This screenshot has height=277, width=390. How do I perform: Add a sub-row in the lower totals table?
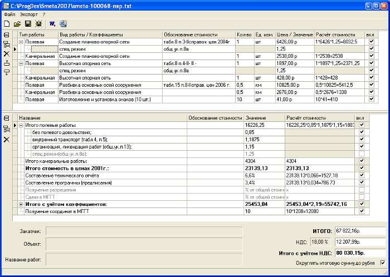pos(7,128)
